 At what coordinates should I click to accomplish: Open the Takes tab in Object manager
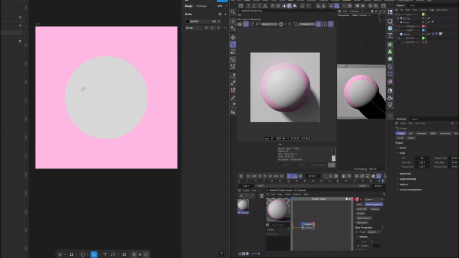(412, 5)
